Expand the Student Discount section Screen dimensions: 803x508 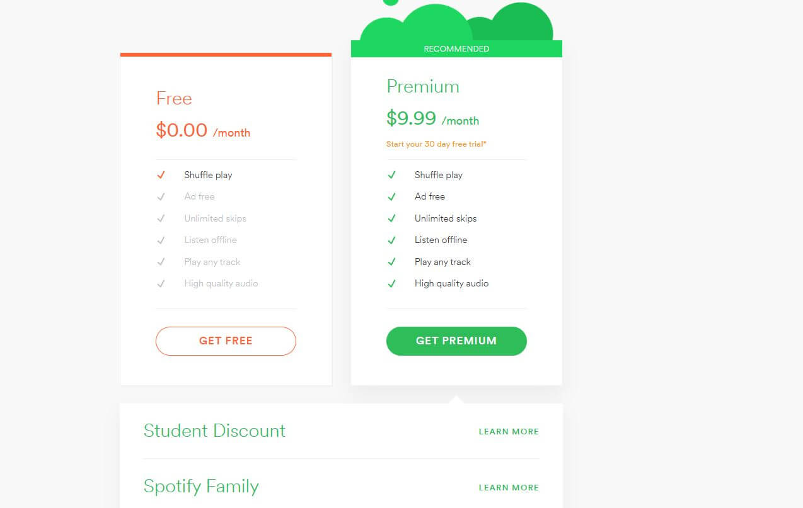(509, 432)
